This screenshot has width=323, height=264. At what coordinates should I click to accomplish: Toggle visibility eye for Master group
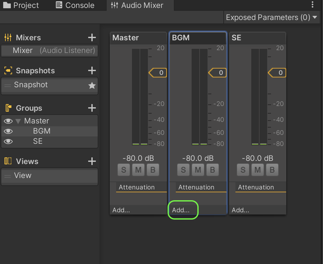pyautogui.click(x=8, y=121)
